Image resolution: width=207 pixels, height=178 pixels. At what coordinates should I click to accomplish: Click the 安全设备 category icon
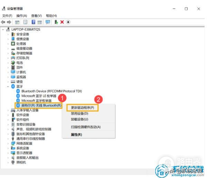tap(13, 34)
